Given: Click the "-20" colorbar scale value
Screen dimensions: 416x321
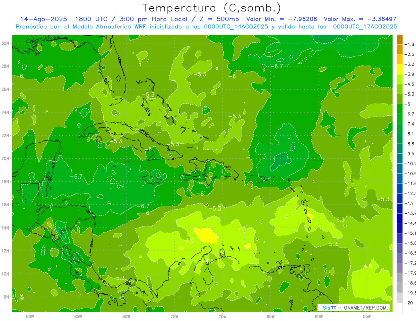Looking at the screenshot, I should click(x=409, y=303).
